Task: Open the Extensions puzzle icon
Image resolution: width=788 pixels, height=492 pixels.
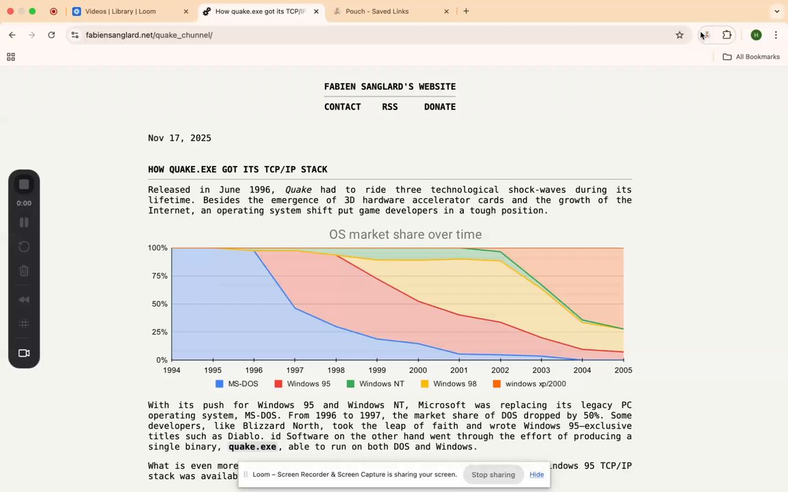Action: pyautogui.click(x=726, y=35)
